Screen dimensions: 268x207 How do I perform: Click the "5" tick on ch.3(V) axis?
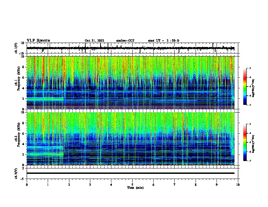pos(23,168)
